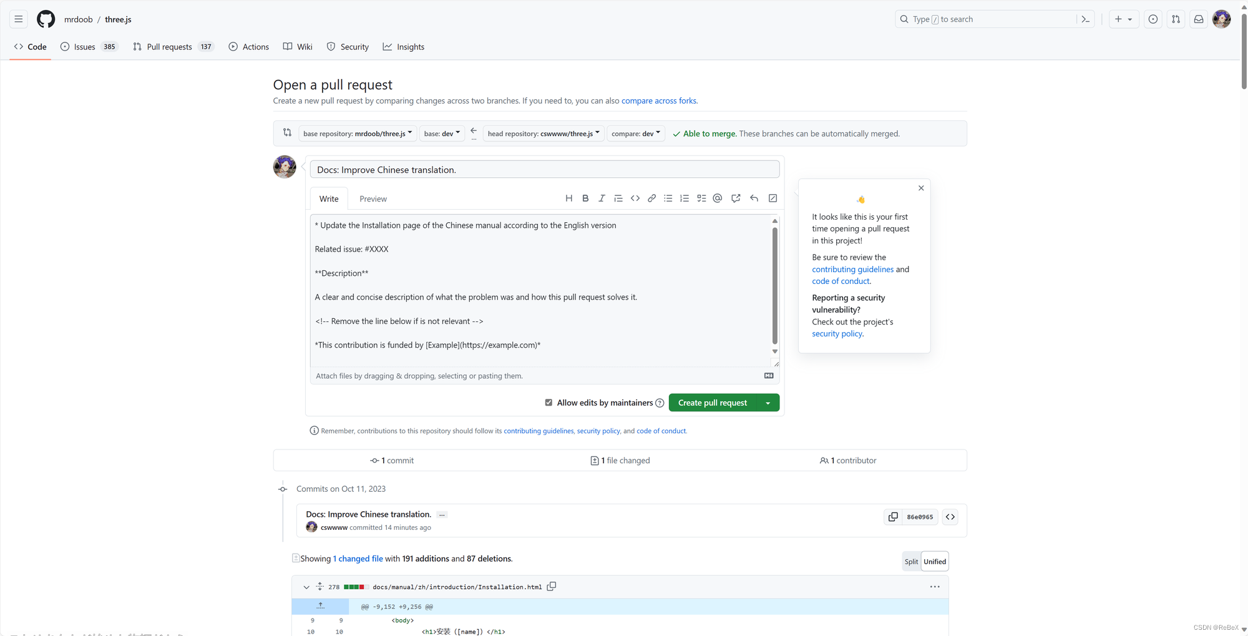Copy the full commit SHA 86e0965

click(893, 517)
